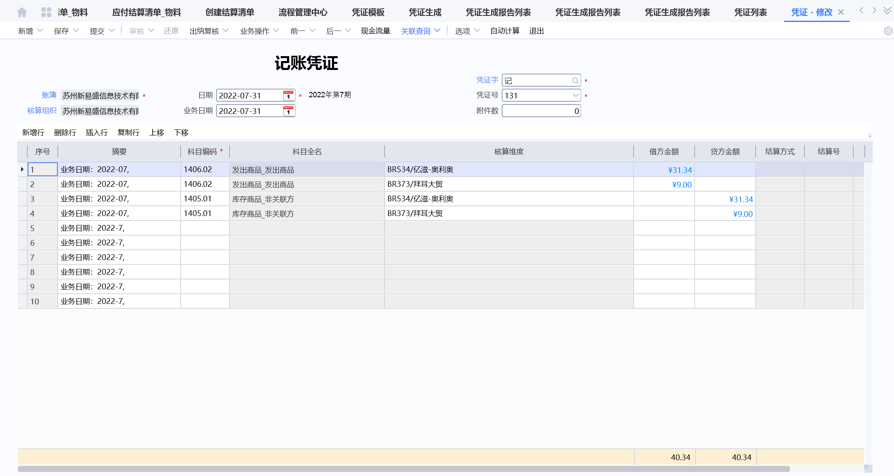Screen dimensions: 894x476
Task: Go to the home page icon
Action: coord(22,12)
